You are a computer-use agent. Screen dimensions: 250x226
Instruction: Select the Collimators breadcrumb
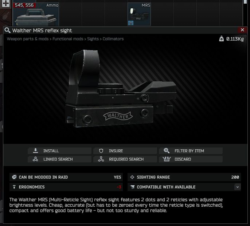tap(113, 39)
